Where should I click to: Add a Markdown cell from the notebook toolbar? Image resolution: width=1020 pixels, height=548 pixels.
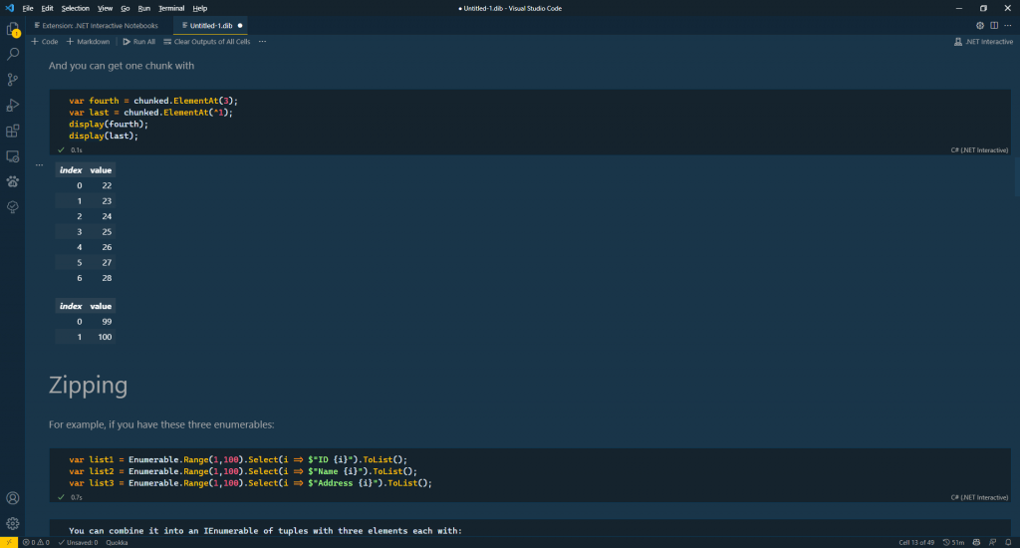point(88,42)
